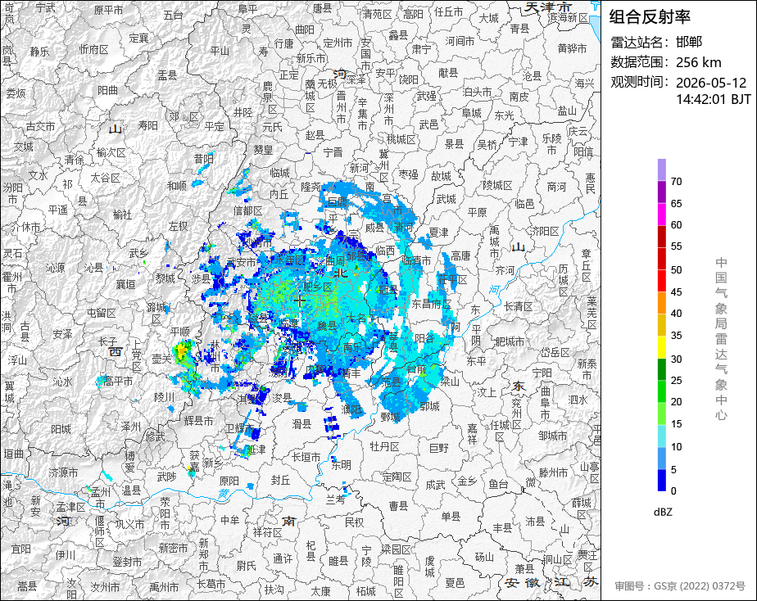Click the '黄骅市' map label

pyautogui.click(x=572, y=48)
